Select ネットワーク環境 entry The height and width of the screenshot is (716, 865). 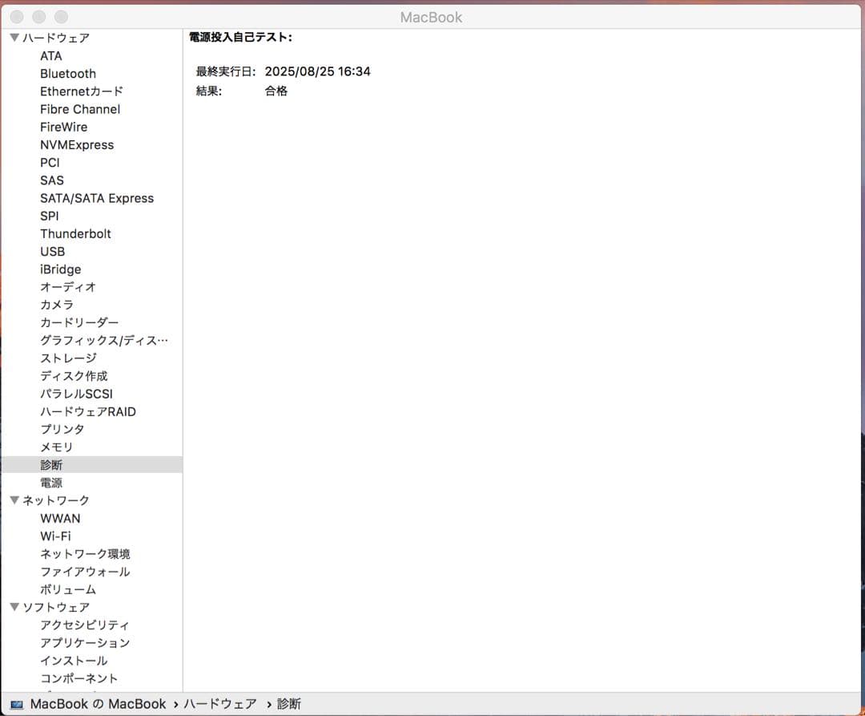(85, 554)
